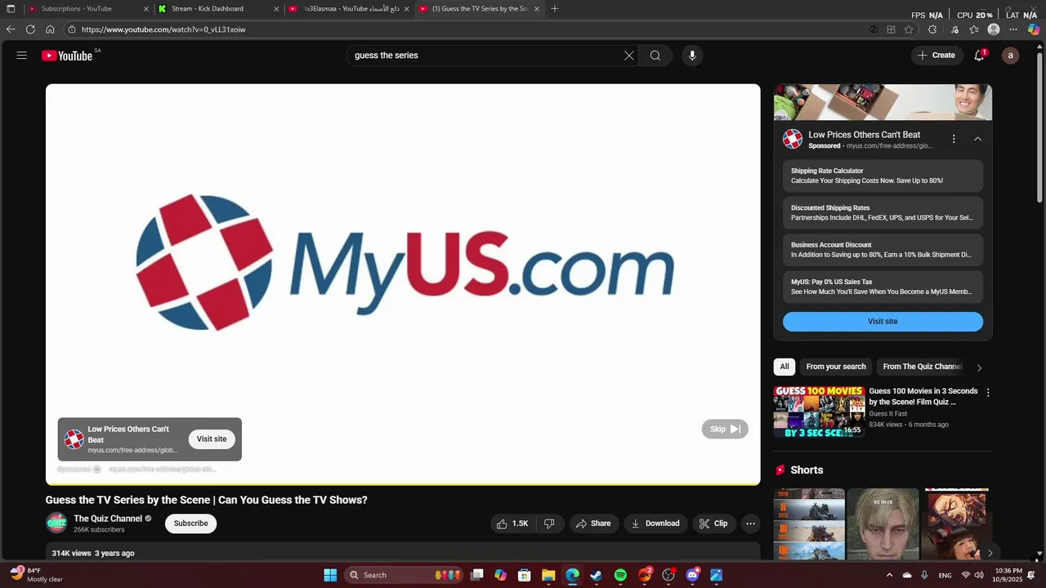Open The Quiz Channel avatar
Viewport: 1046px width, 588px height.
(56, 523)
